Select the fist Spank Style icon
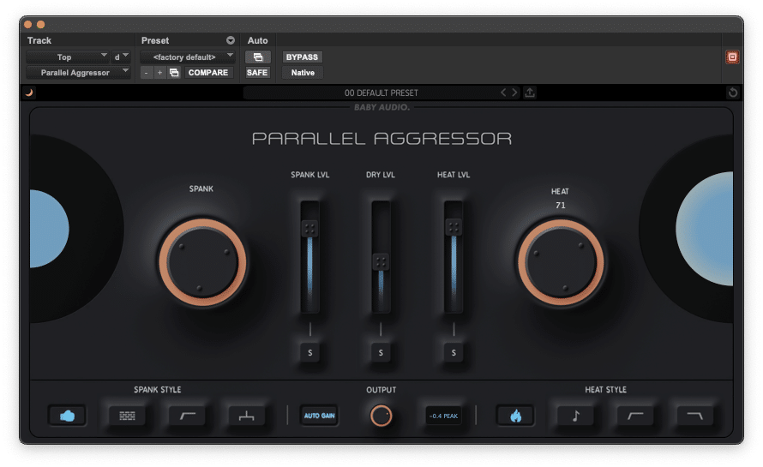 (x=67, y=416)
